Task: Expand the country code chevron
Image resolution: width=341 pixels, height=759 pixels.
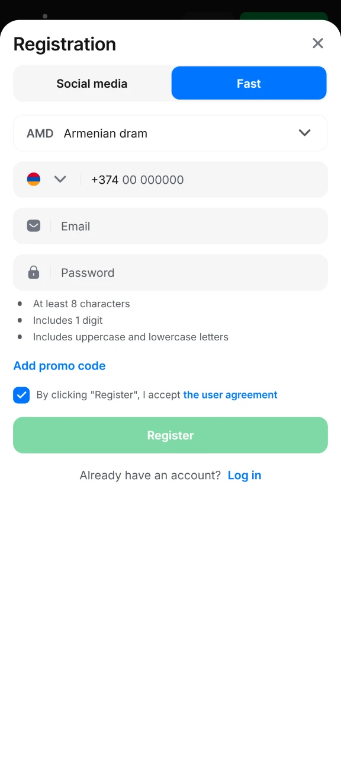Action: click(x=60, y=179)
